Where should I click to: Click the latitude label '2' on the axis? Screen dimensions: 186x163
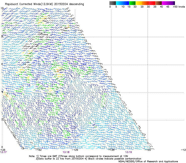click(x=2, y=119)
